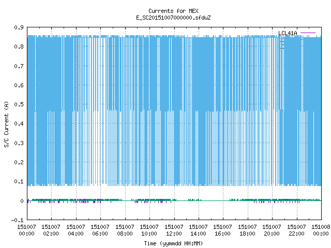The width and height of the screenshot is (331, 248).
Task: Click the 0.7 y-axis tick label
Action: click(x=19, y=66)
